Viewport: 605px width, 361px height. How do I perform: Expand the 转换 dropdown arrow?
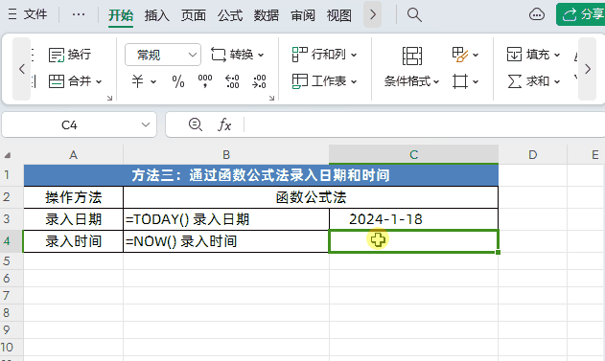tap(261, 55)
